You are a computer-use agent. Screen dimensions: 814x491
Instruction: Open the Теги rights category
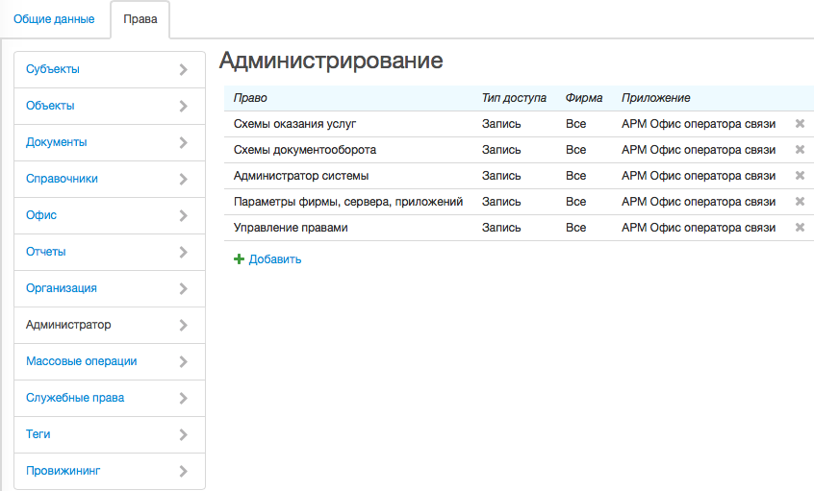pyautogui.click(x=110, y=434)
